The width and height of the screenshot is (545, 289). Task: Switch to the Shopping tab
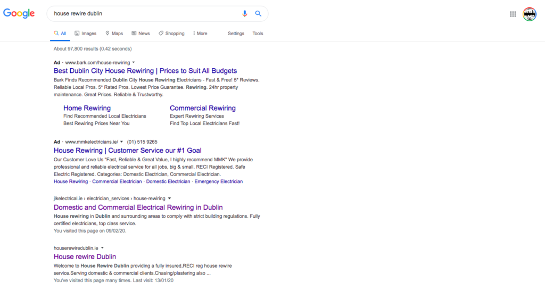pos(171,34)
